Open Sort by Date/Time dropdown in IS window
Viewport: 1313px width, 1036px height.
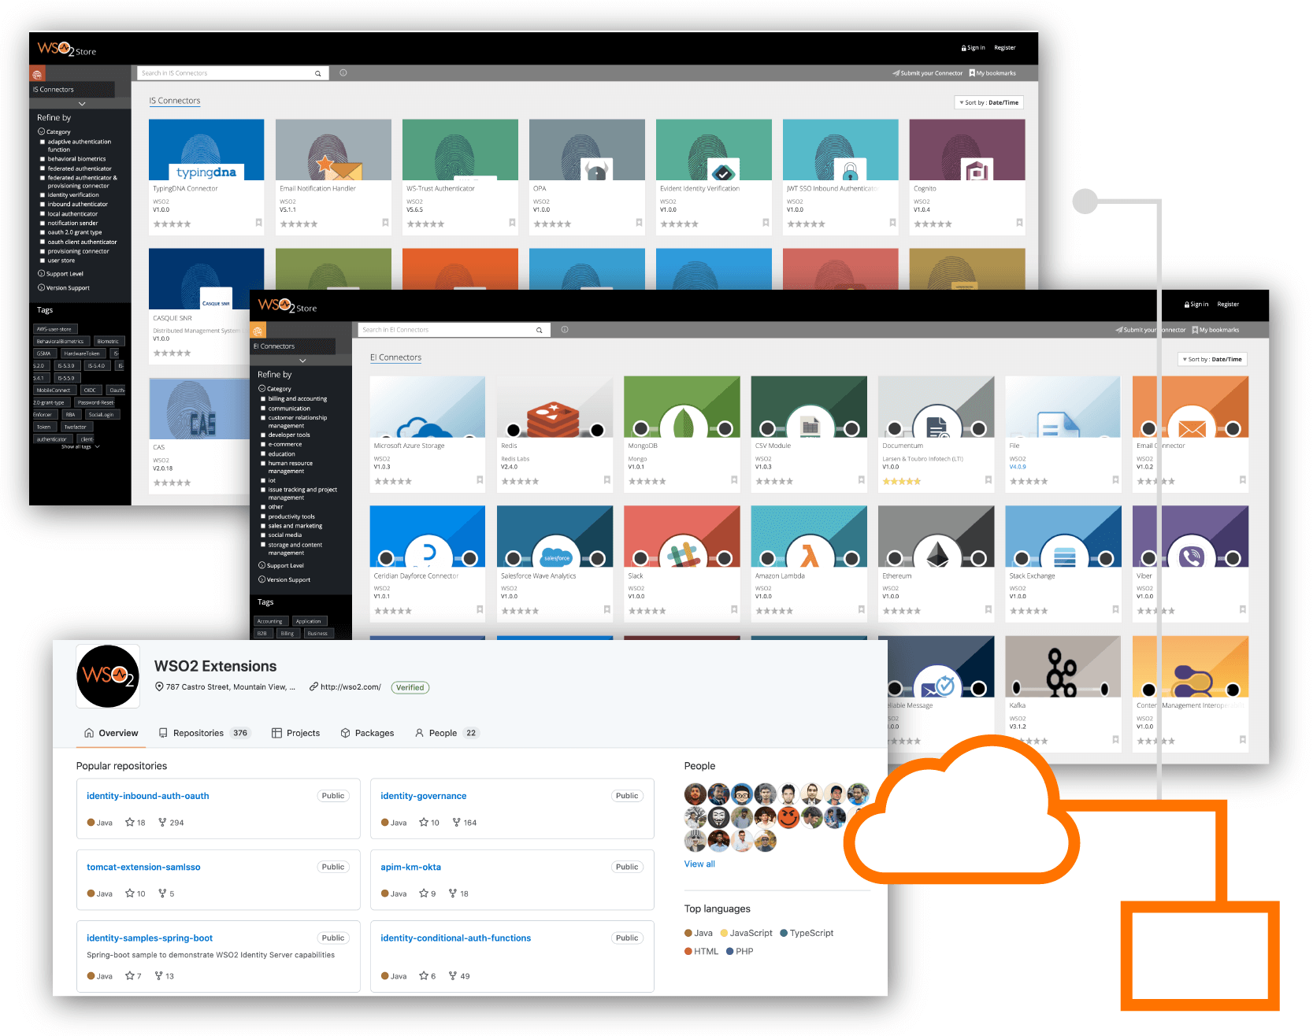pos(989,102)
